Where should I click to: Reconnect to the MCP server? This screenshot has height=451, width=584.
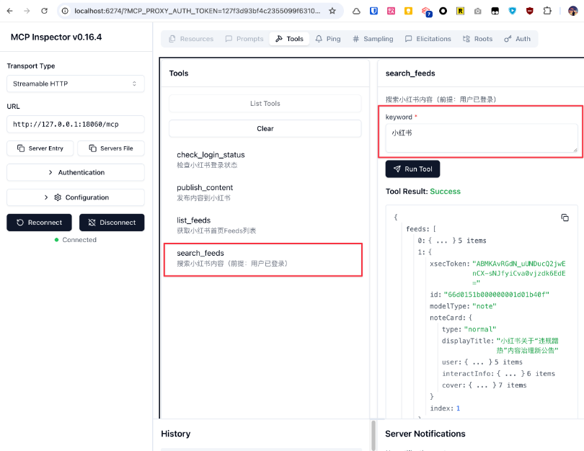point(39,223)
